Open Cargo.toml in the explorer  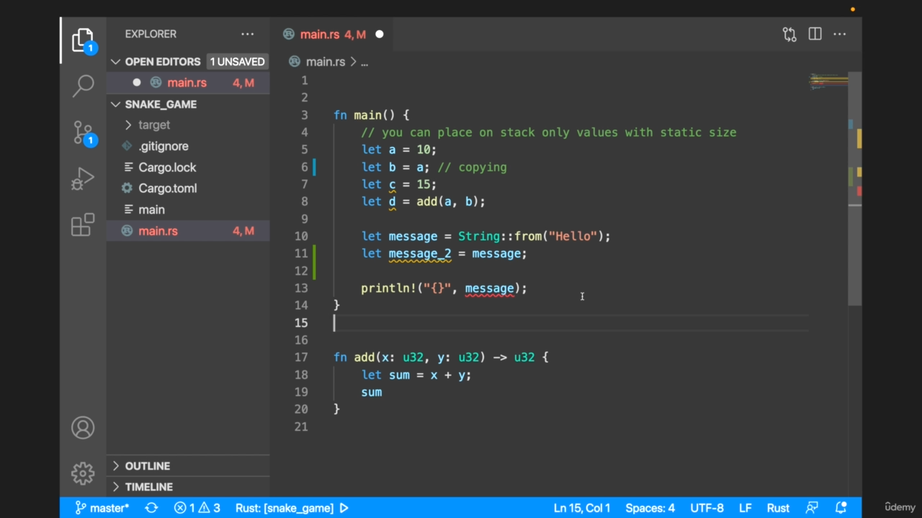click(167, 188)
